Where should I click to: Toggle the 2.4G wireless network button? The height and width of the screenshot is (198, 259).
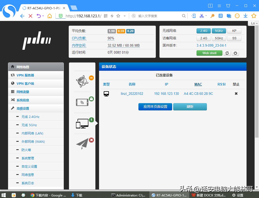[204, 31]
